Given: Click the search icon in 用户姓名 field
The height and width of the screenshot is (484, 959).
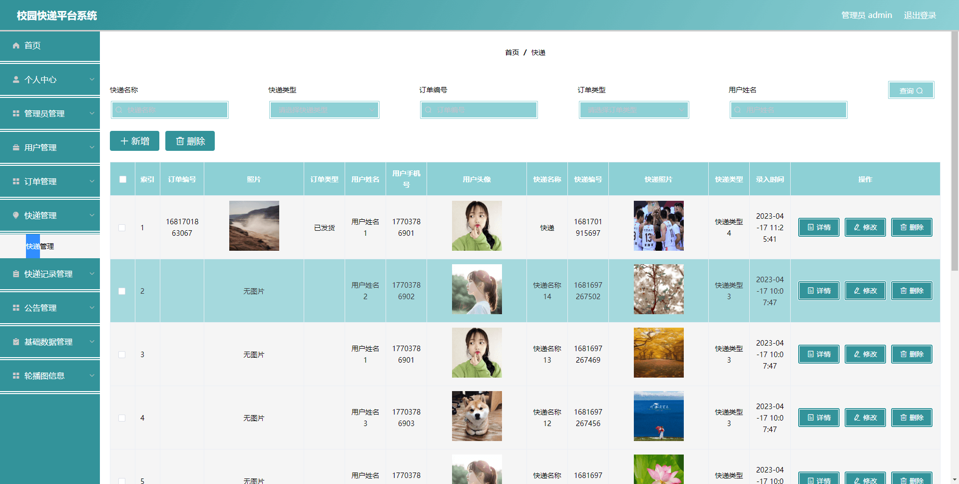Looking at the screenshot, I should click(x=737, y=110).
